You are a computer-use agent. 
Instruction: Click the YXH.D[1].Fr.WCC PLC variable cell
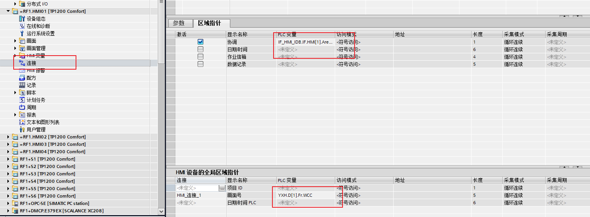[295, 195]
